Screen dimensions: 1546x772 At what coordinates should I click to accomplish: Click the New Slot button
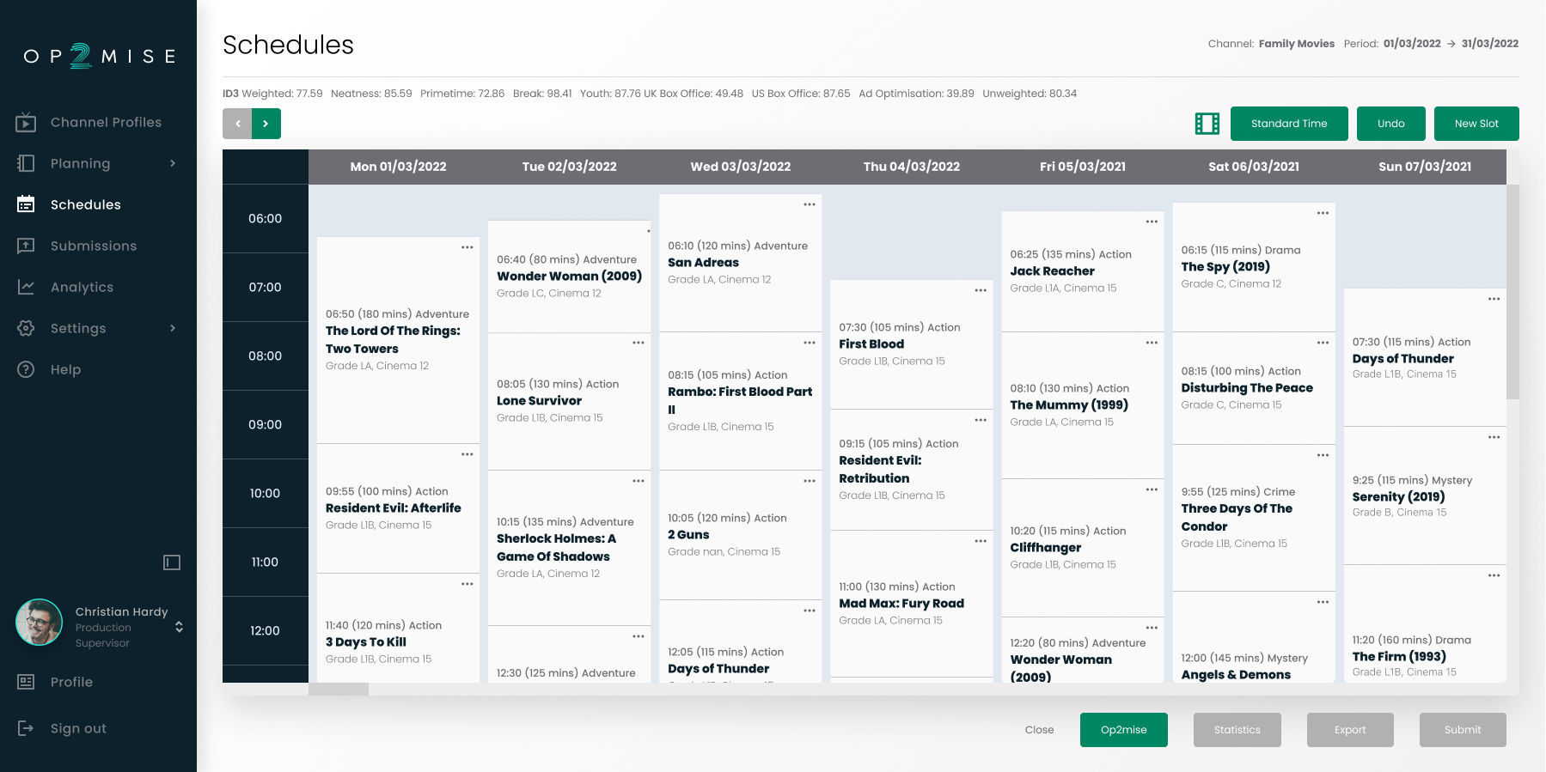click(x=1476, y=124)
